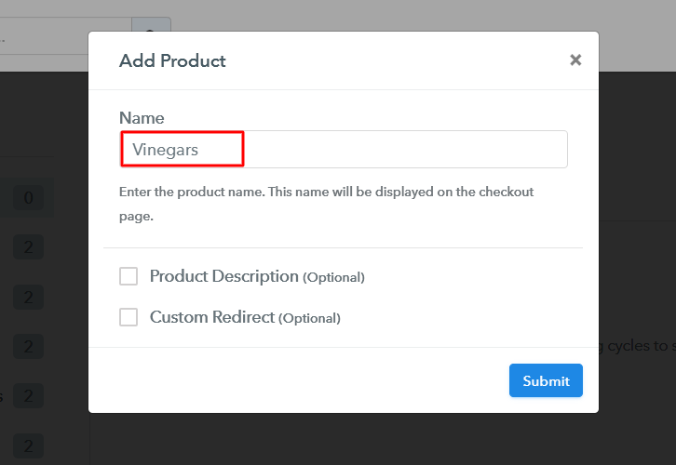Click "(Optional)" beside Product Description
This screenshot has height=465, width=676.
tap(333, 277)
